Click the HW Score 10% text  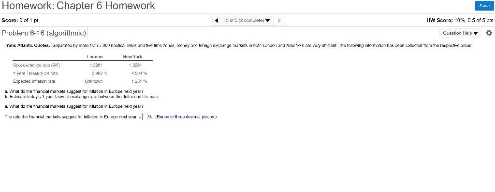click(460, 20)
